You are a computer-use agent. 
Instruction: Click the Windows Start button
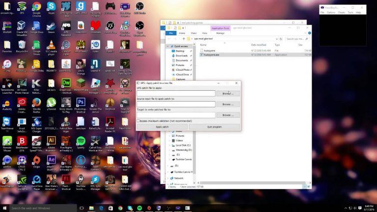pos(5,208)
